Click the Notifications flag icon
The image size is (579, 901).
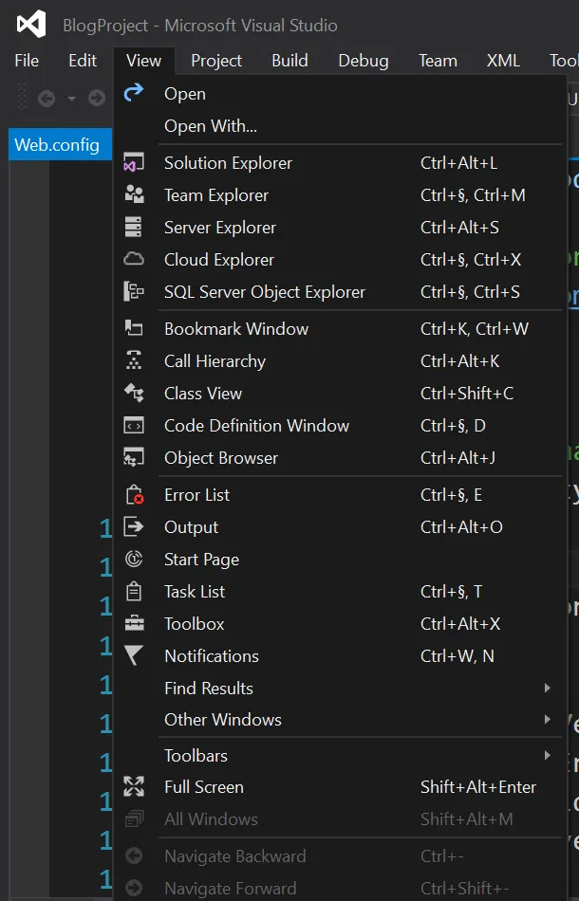tap(134, 655)
